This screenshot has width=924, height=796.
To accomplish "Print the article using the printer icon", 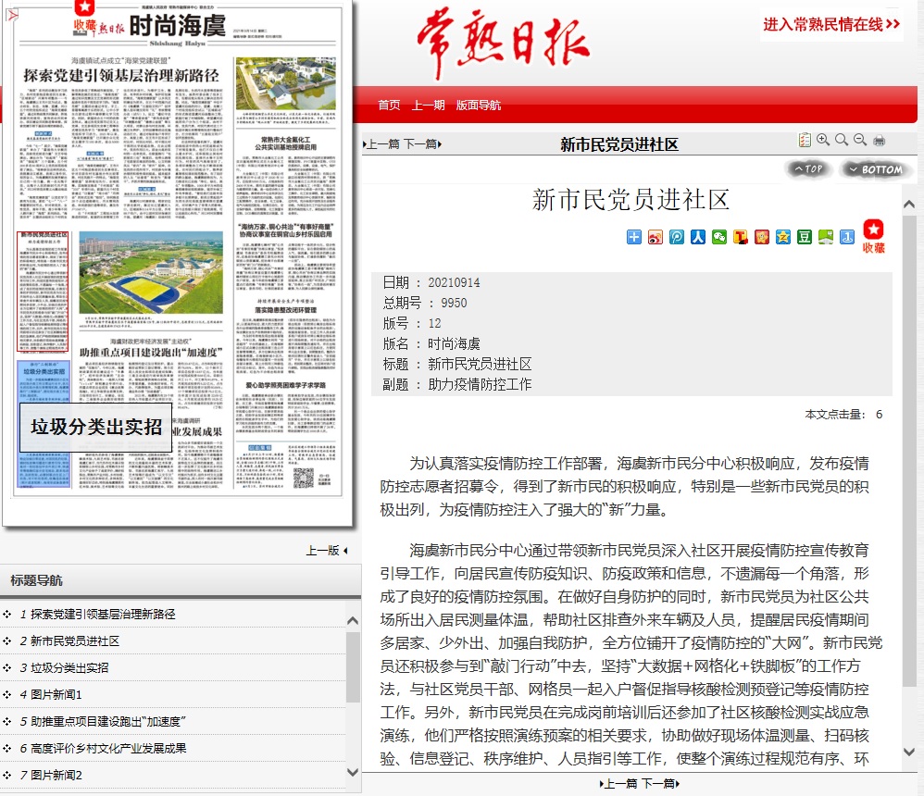I will click(x=879, y=141).
